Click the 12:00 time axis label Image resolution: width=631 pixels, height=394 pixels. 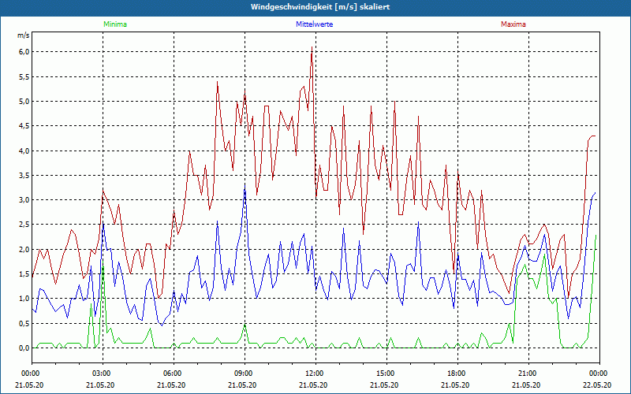tap(315, 374)
